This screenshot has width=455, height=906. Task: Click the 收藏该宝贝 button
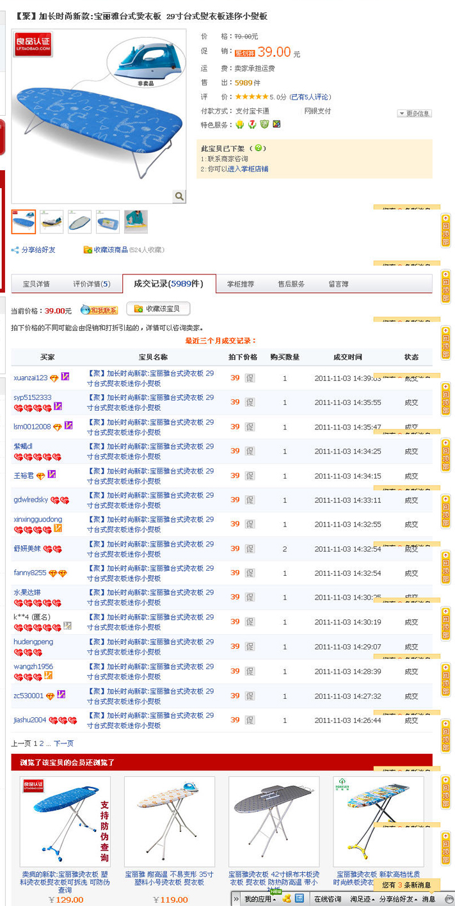(x=159, y=309)
